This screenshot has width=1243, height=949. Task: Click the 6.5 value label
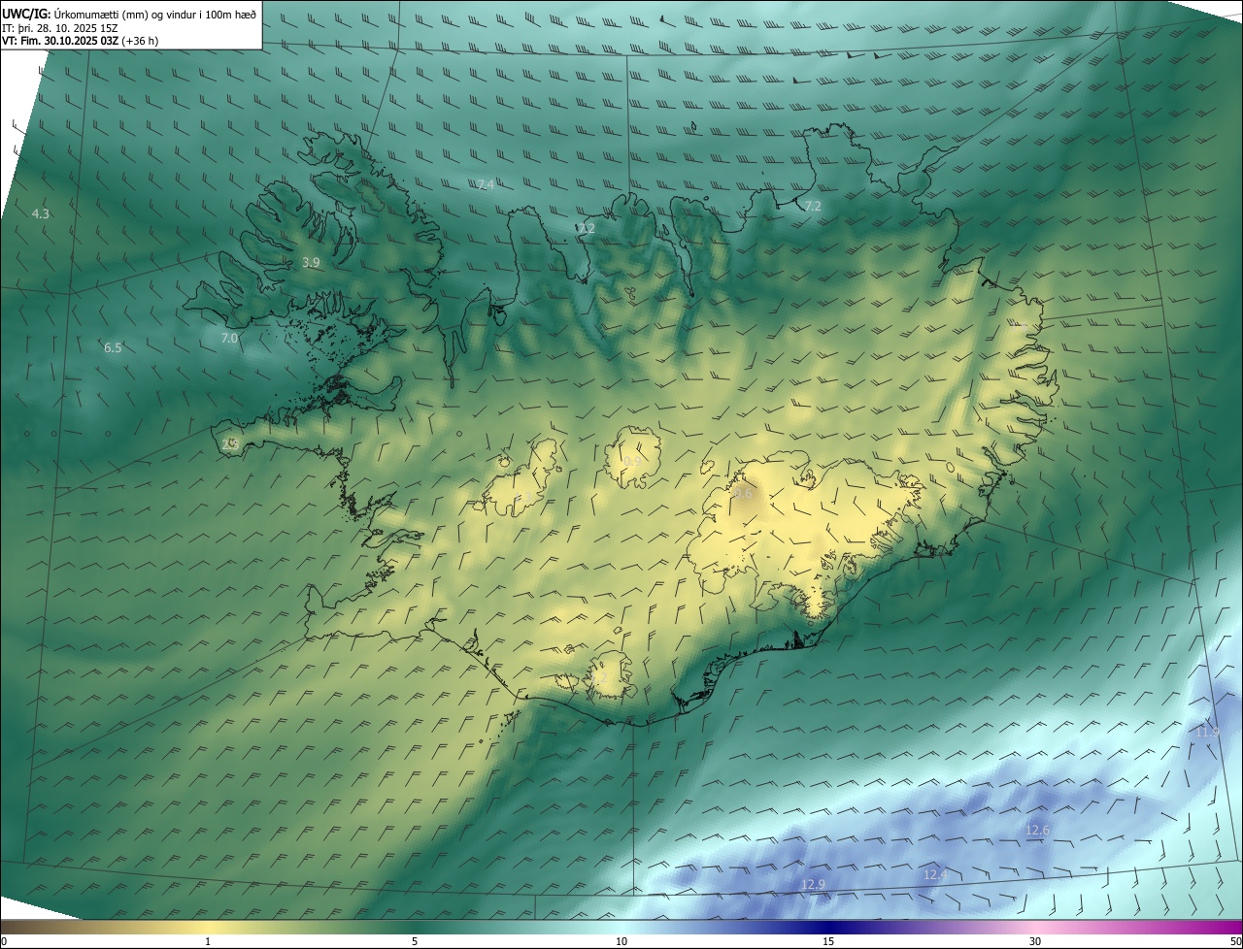tap(113, 347)
